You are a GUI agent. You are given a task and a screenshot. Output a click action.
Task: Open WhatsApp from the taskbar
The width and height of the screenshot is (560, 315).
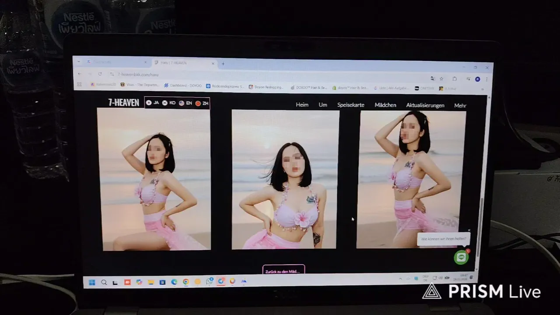[x=210, y=281]
